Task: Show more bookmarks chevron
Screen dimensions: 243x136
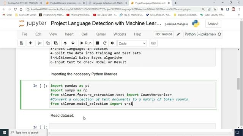Action: tap(239, 15)
